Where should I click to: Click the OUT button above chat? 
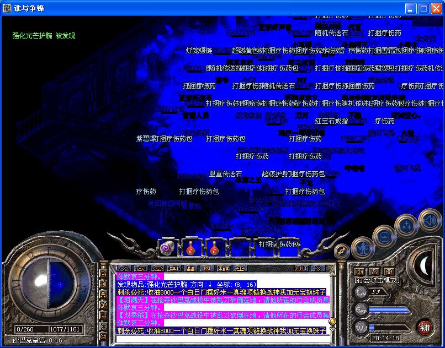[301, 268]
